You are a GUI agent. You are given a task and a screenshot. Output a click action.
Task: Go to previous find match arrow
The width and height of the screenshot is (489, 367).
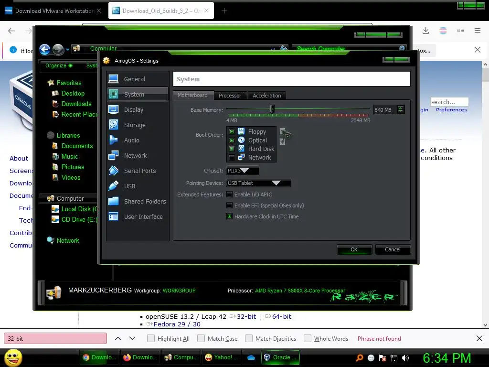coord(118,338)
